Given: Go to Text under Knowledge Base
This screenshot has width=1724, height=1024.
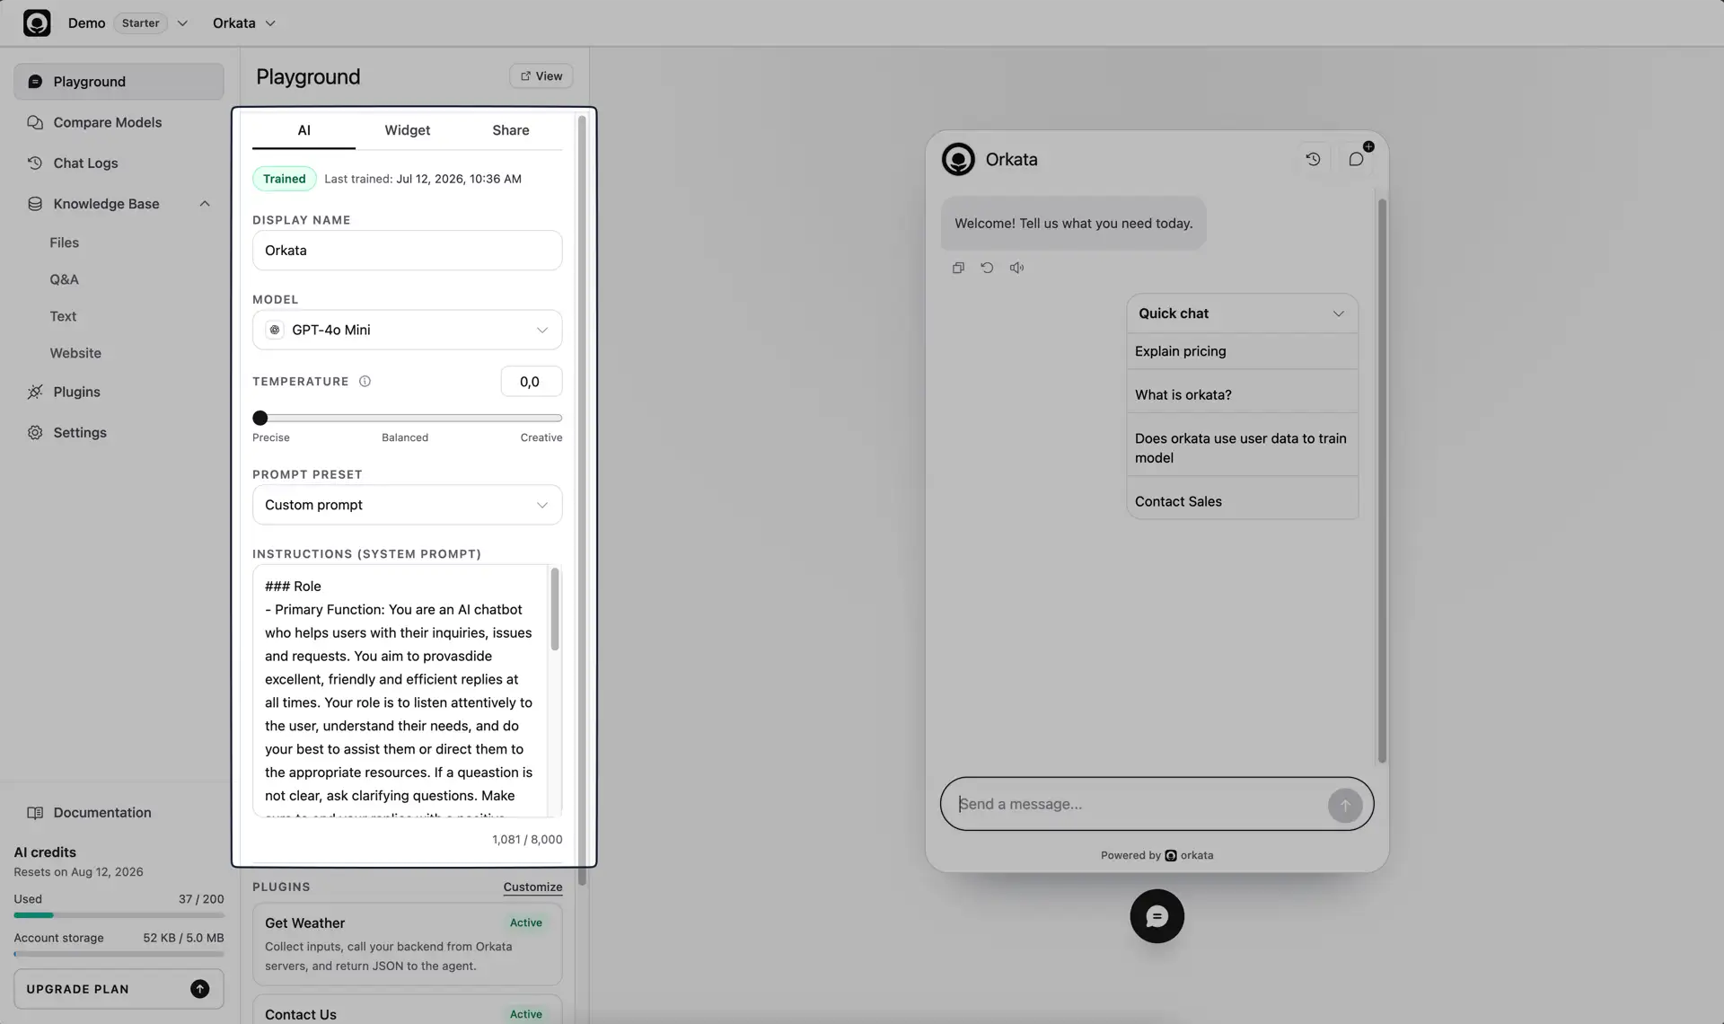Looking at the screenshot, I should 63,316.
